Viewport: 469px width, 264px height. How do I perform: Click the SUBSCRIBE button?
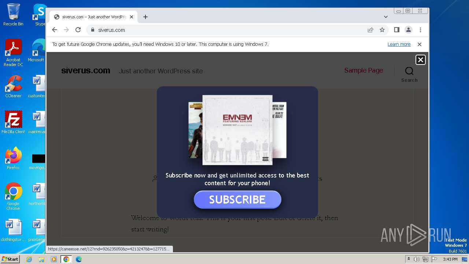(237, 199)
